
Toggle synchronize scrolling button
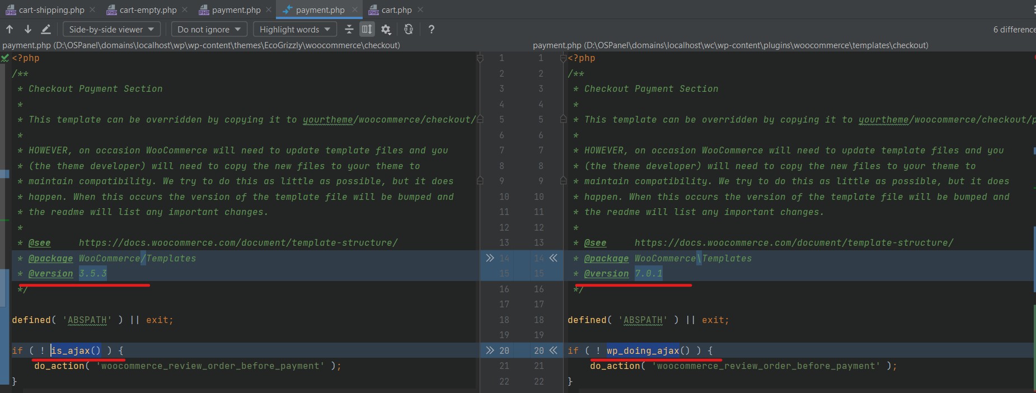pyautogui.click(x=367, y=29)
